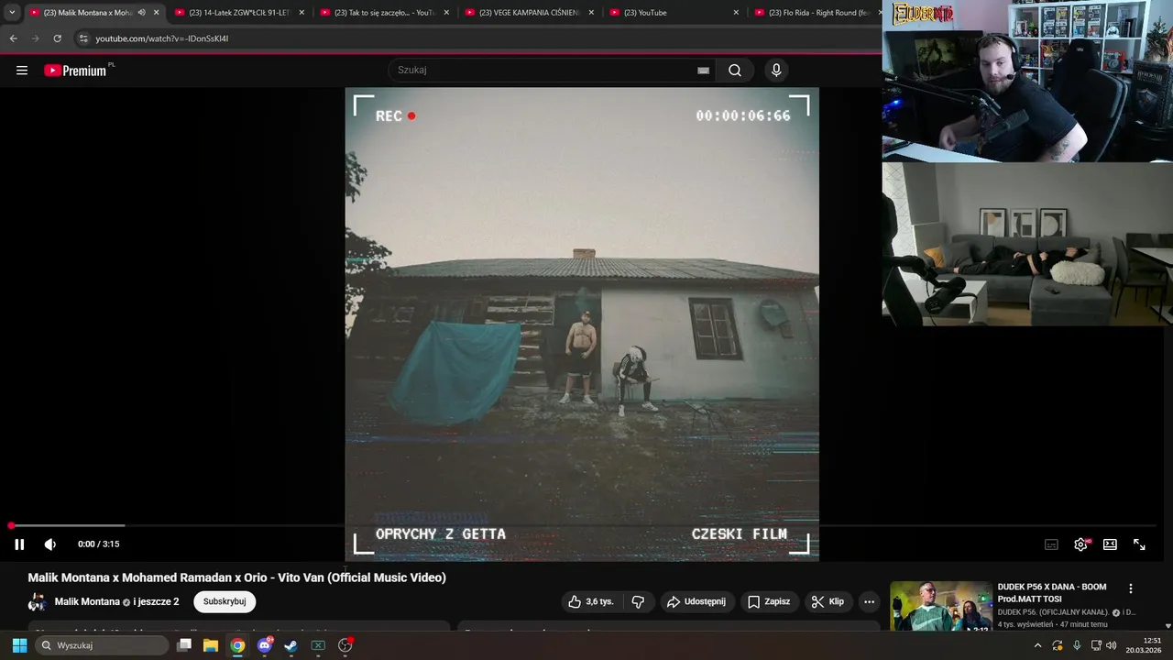The image size is (1173, 660).
Task: Click the magnifier search button
Action: pyautogui.click(x=735, y=71)
